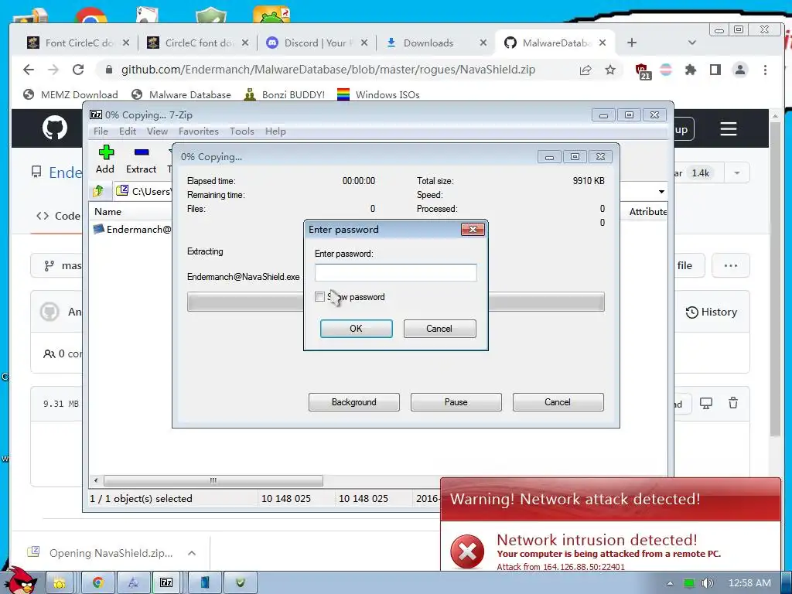The width and height of the screenshot is (792, 594).
Task: Open the 7-Zip Edit menu
Action: point(128,131)
